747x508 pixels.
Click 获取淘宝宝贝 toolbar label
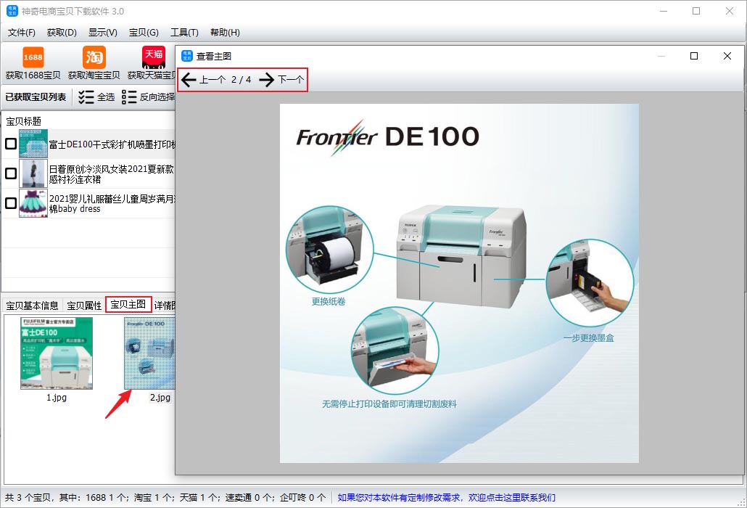94,75
